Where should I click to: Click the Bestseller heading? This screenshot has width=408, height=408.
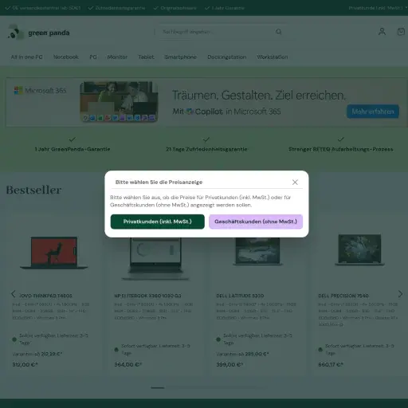click(x=34, y=190)
